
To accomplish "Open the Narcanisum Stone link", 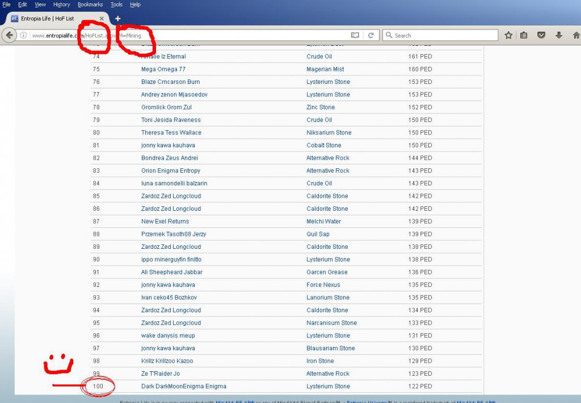I will coord(331,323).
